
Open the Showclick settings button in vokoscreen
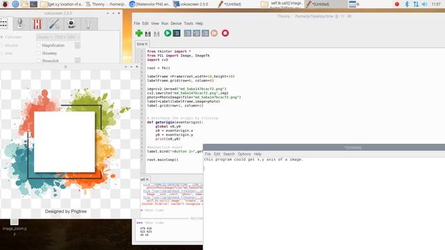(77, 60)
